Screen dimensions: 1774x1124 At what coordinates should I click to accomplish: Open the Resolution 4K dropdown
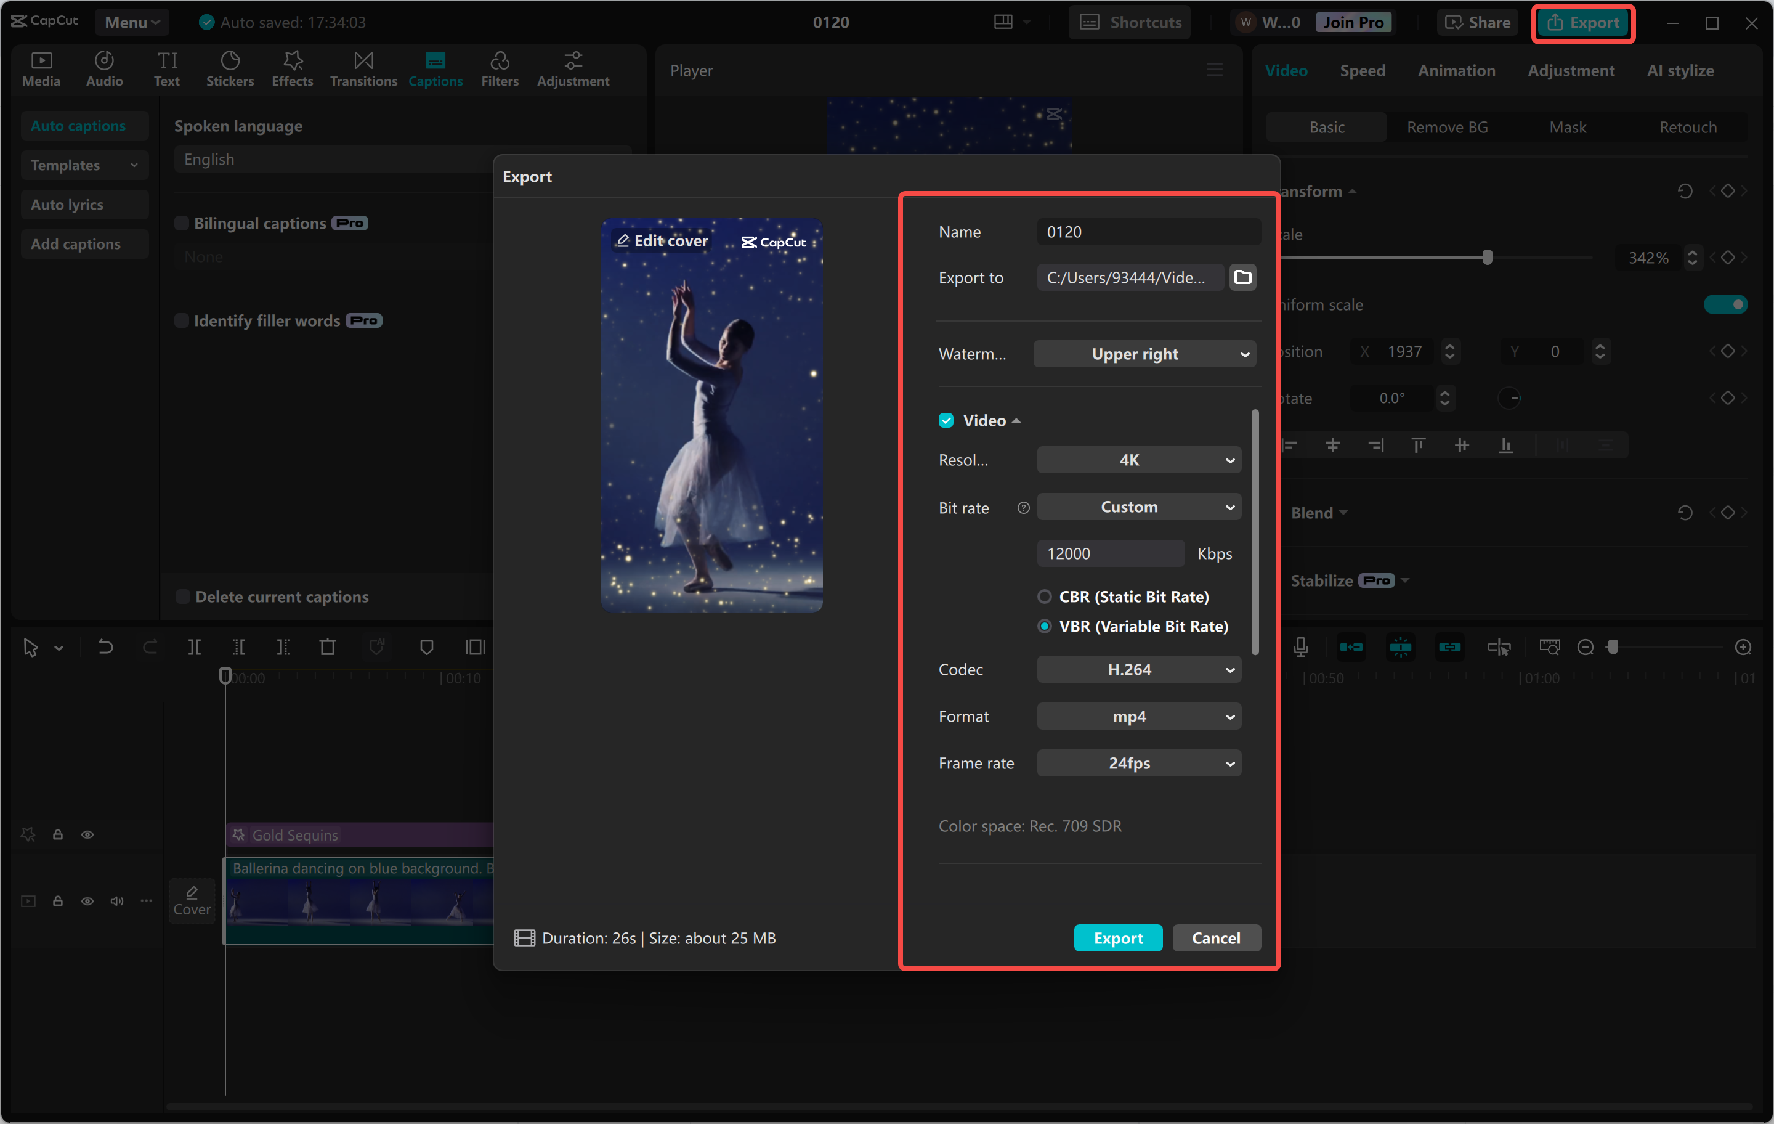1138,460
